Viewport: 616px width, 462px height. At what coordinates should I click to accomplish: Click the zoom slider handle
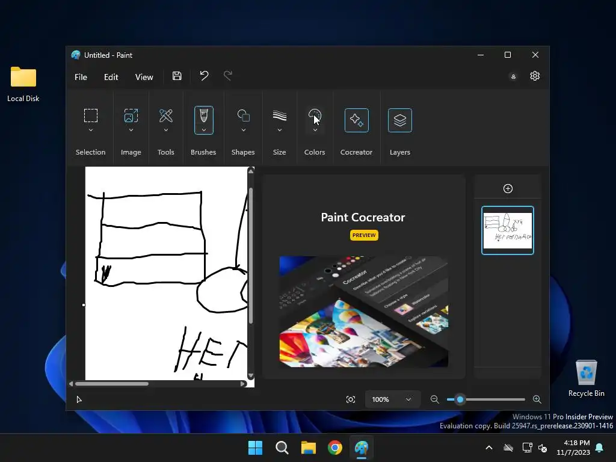tap(460, 399)
